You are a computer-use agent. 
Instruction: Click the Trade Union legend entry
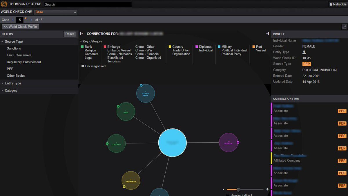tap(181, 50)
